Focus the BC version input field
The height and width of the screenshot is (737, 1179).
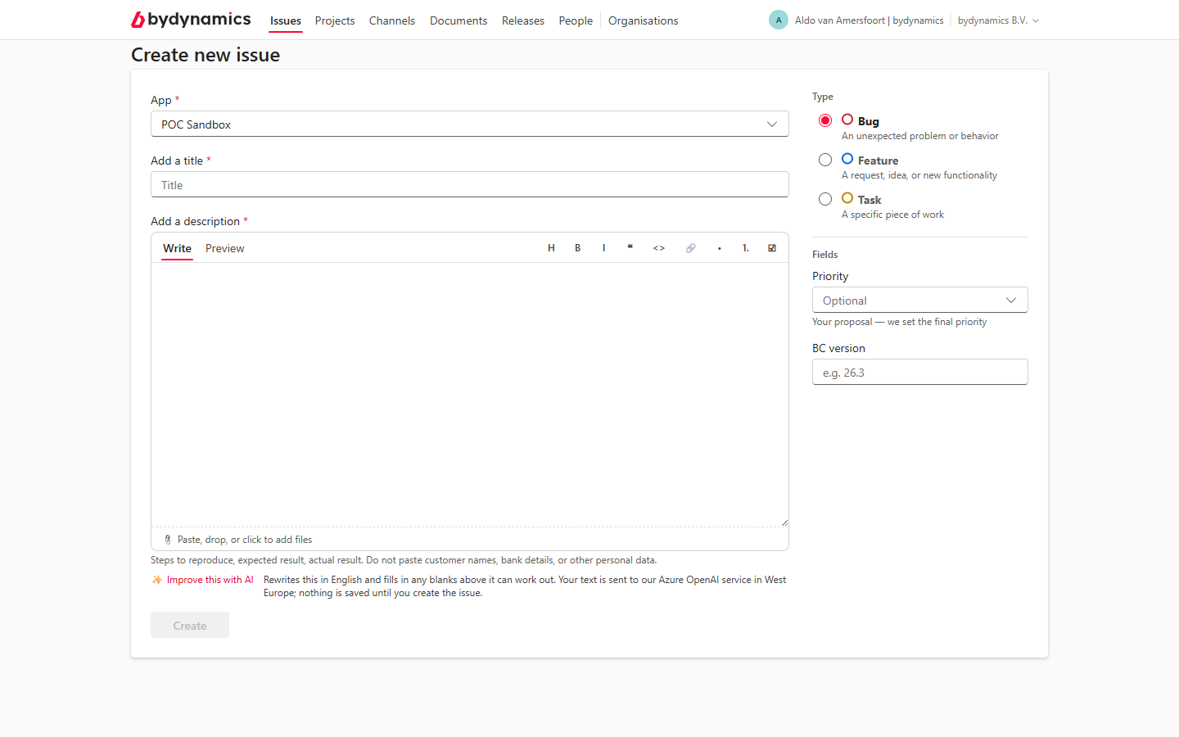click(x=919, y=372)
